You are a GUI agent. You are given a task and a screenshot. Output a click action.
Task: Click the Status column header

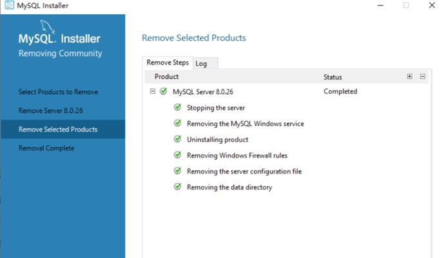click(x=333, y=77)
